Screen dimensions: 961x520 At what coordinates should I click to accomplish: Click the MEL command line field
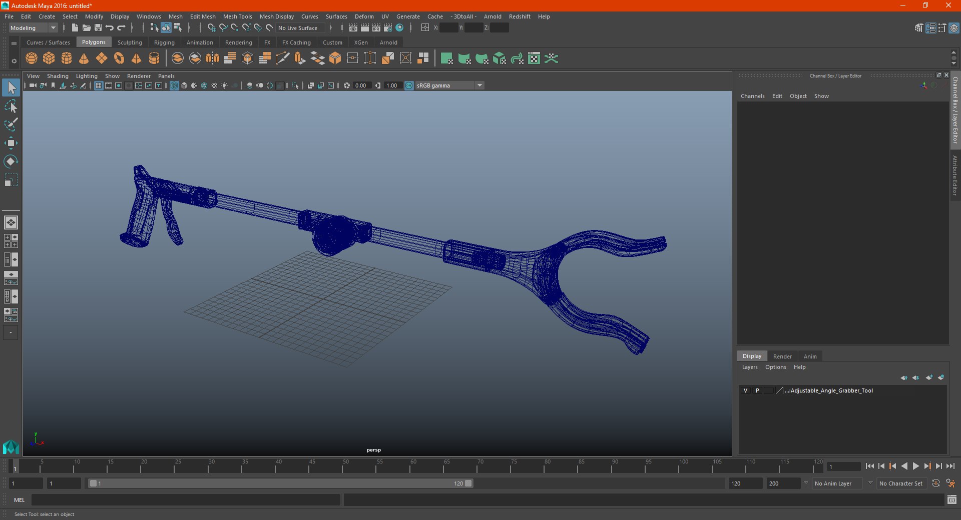coord(186,500)
